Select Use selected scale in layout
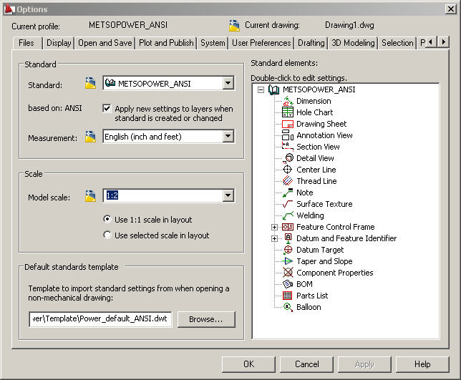Image resolution: width=461 pixels, height=380 pixels. click(107, 235)
